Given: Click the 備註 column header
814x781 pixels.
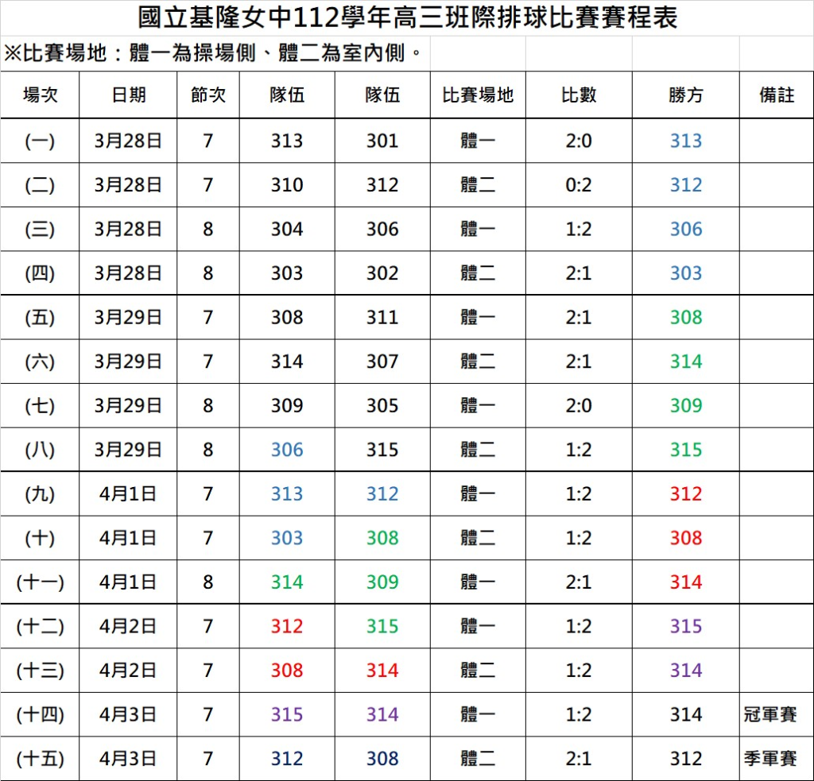Looking at the screenshot, I should pyautogui.click(x=777, y=95).
